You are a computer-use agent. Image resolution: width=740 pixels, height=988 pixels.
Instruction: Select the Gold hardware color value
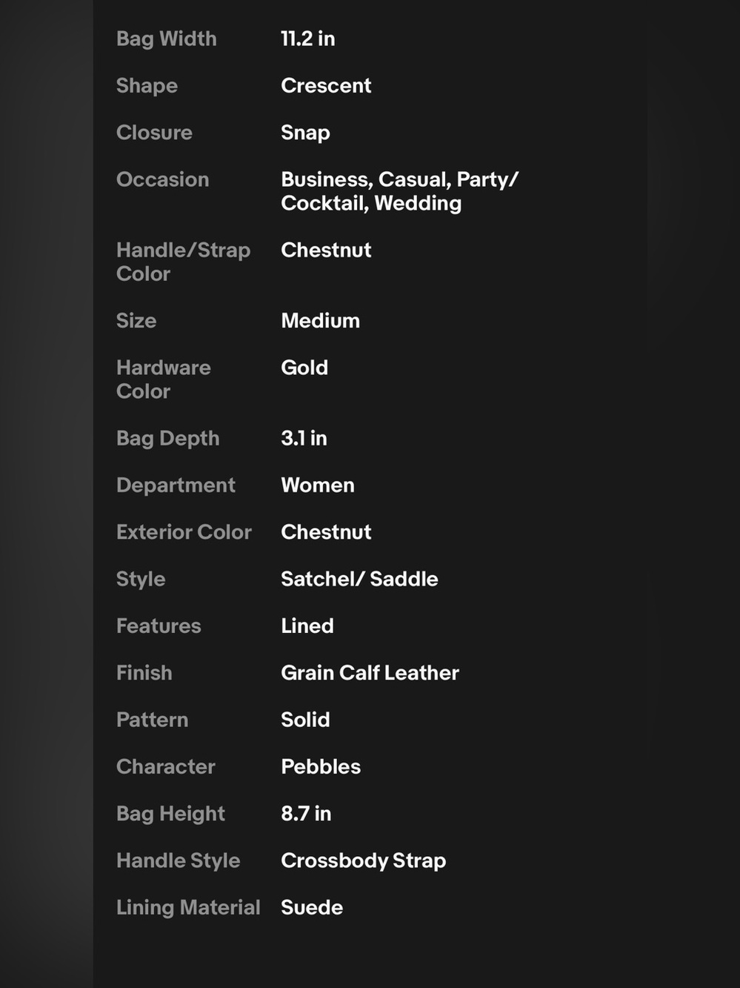[x=304, y=368]
